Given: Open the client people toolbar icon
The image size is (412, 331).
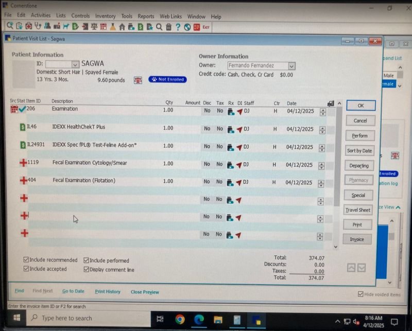Looking at the screenshot, I should pos(47,26).
